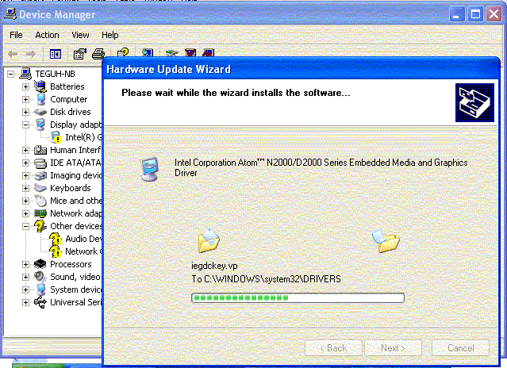Expand the Processors node
507x368 pixels.
coord(26,264)
